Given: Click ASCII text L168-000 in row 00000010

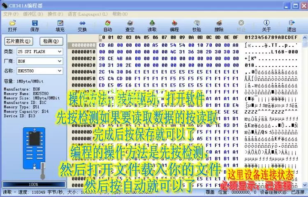Looking at the screenshot, I should coord(285,52).
